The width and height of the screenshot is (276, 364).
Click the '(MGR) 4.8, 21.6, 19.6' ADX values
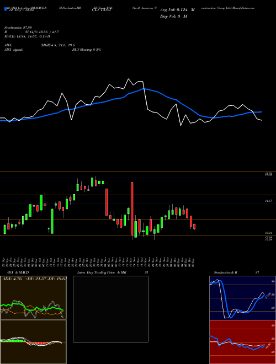[57, 45]
